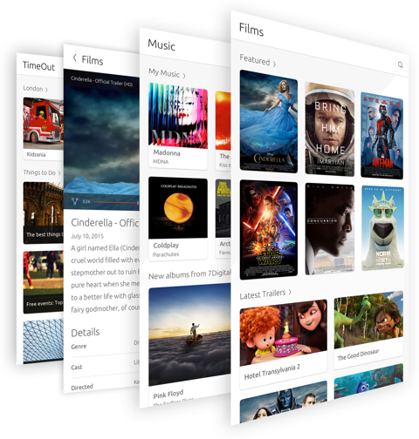Expand the Featured films section
The image size is (419, 439).
[x=258, y=60]
